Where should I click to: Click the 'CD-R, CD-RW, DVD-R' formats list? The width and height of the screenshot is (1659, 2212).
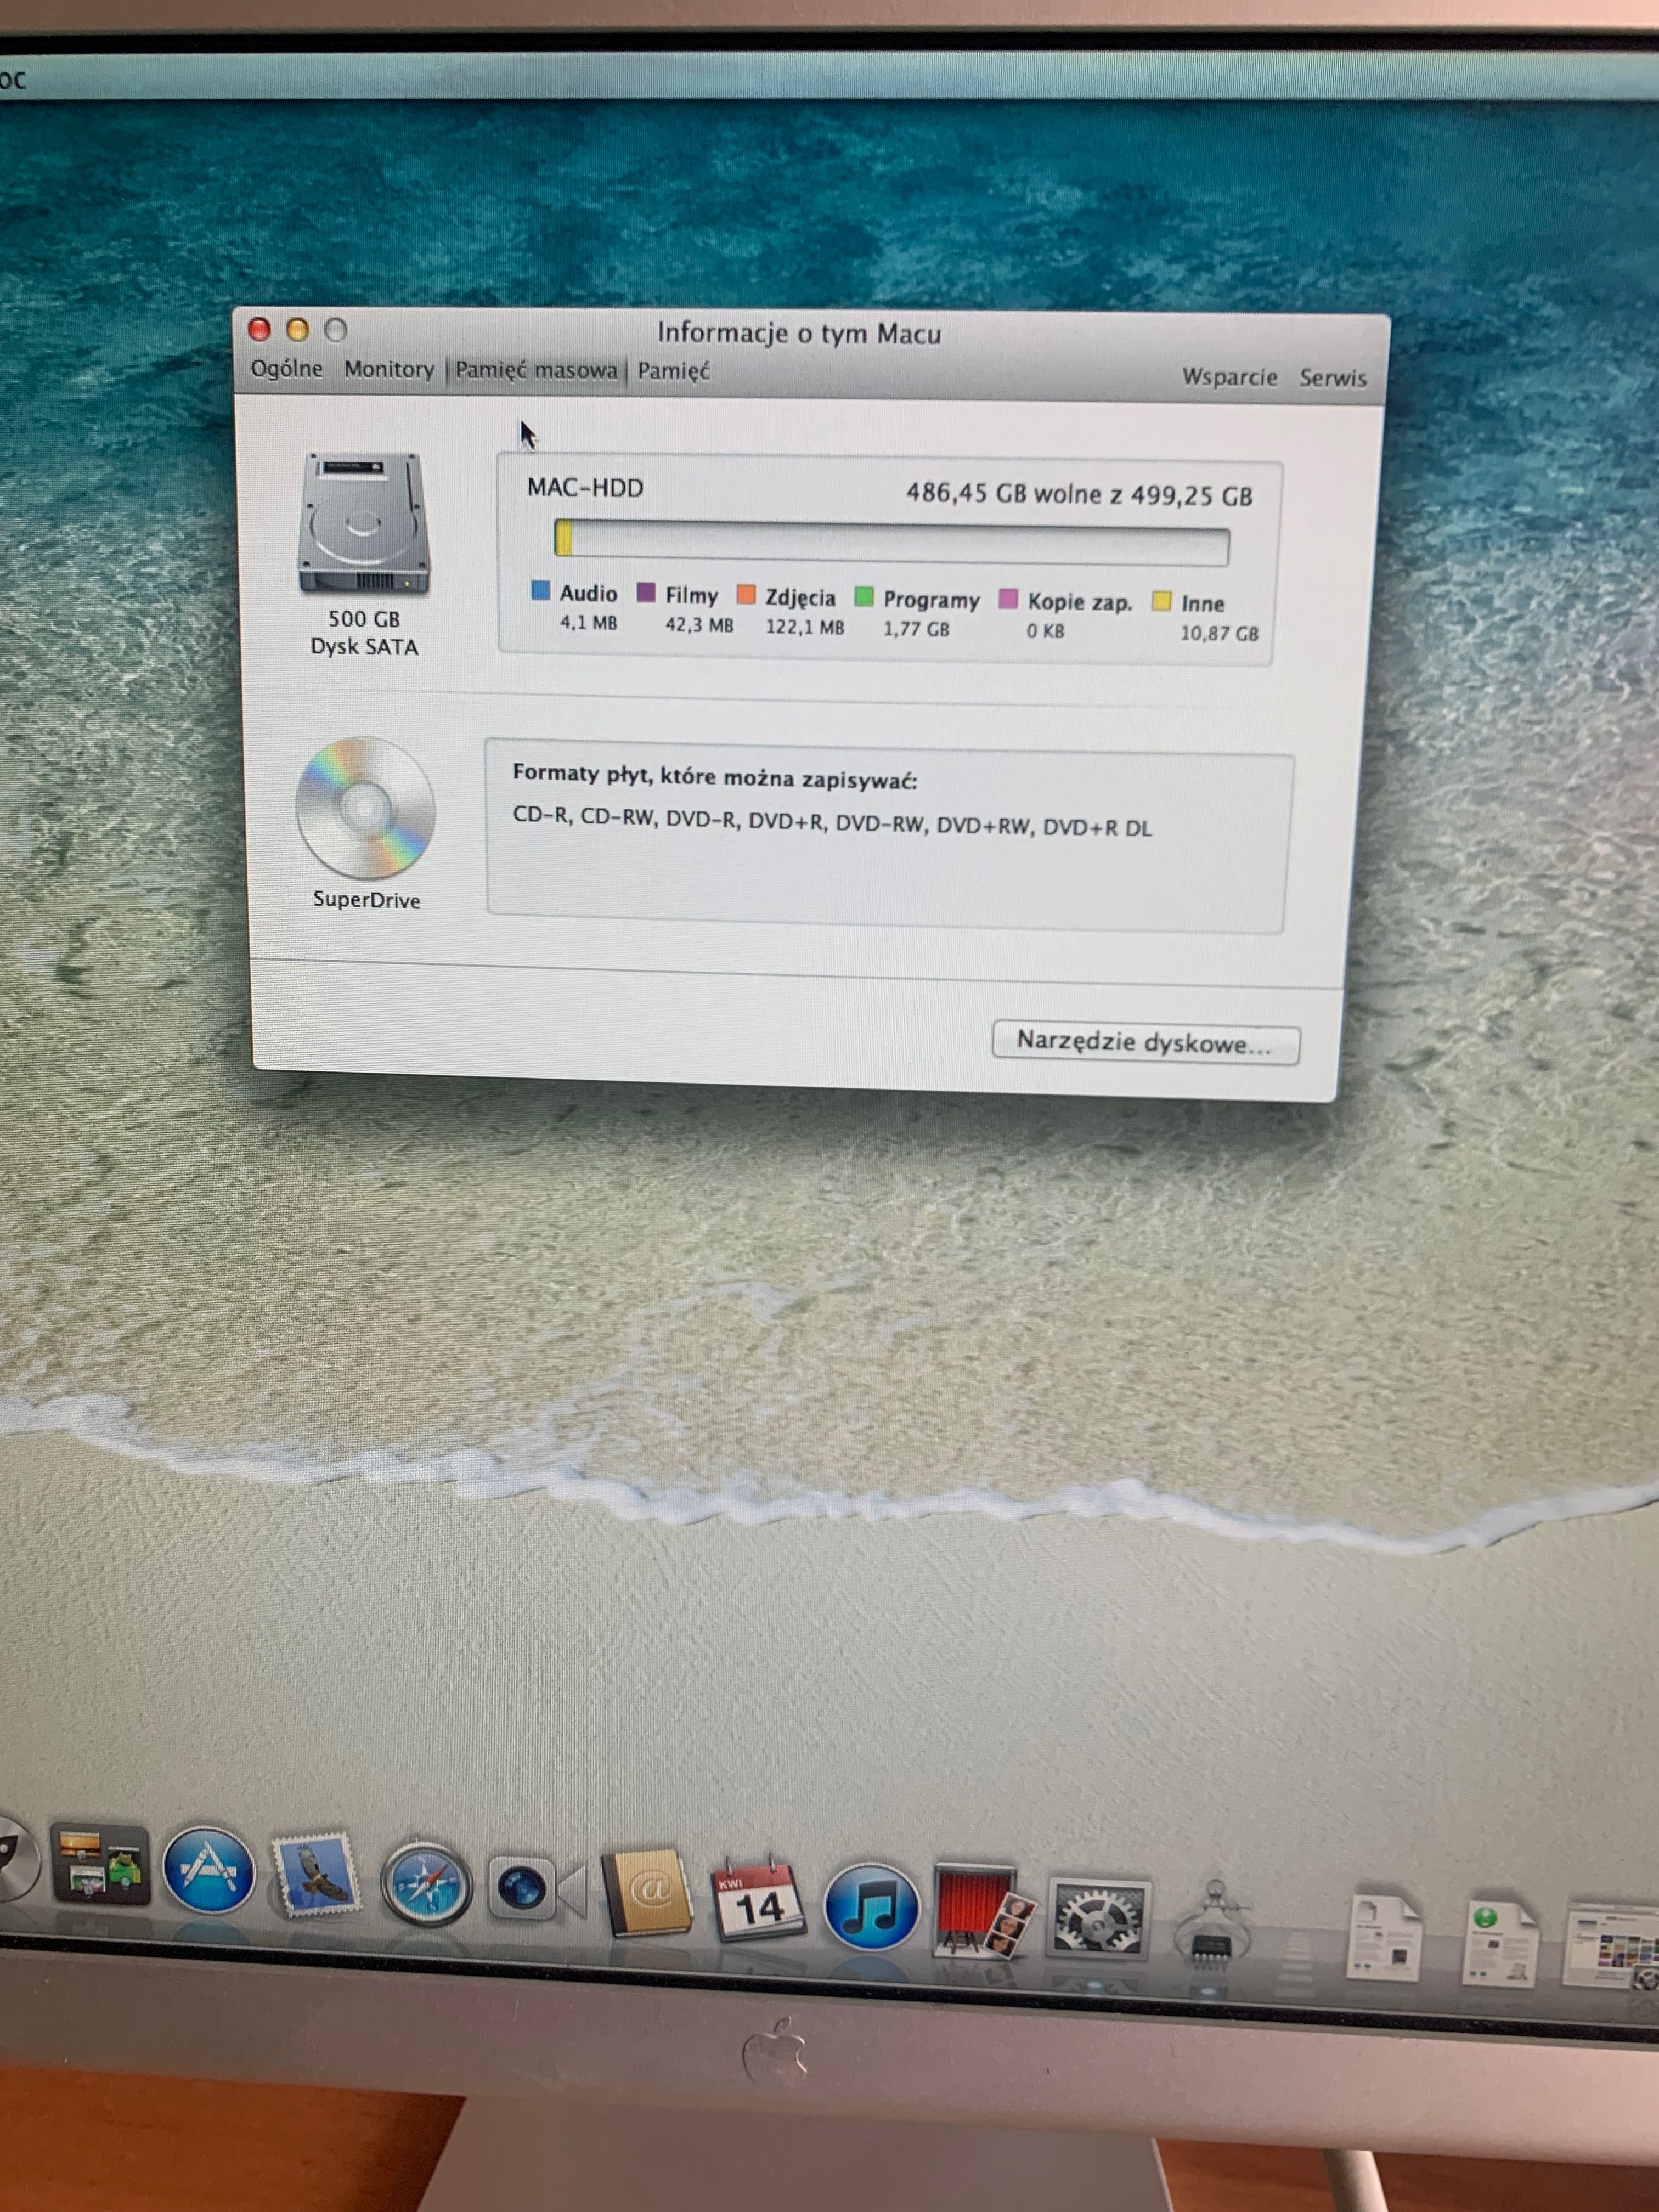pyautogui.click(x=832, y=821)
